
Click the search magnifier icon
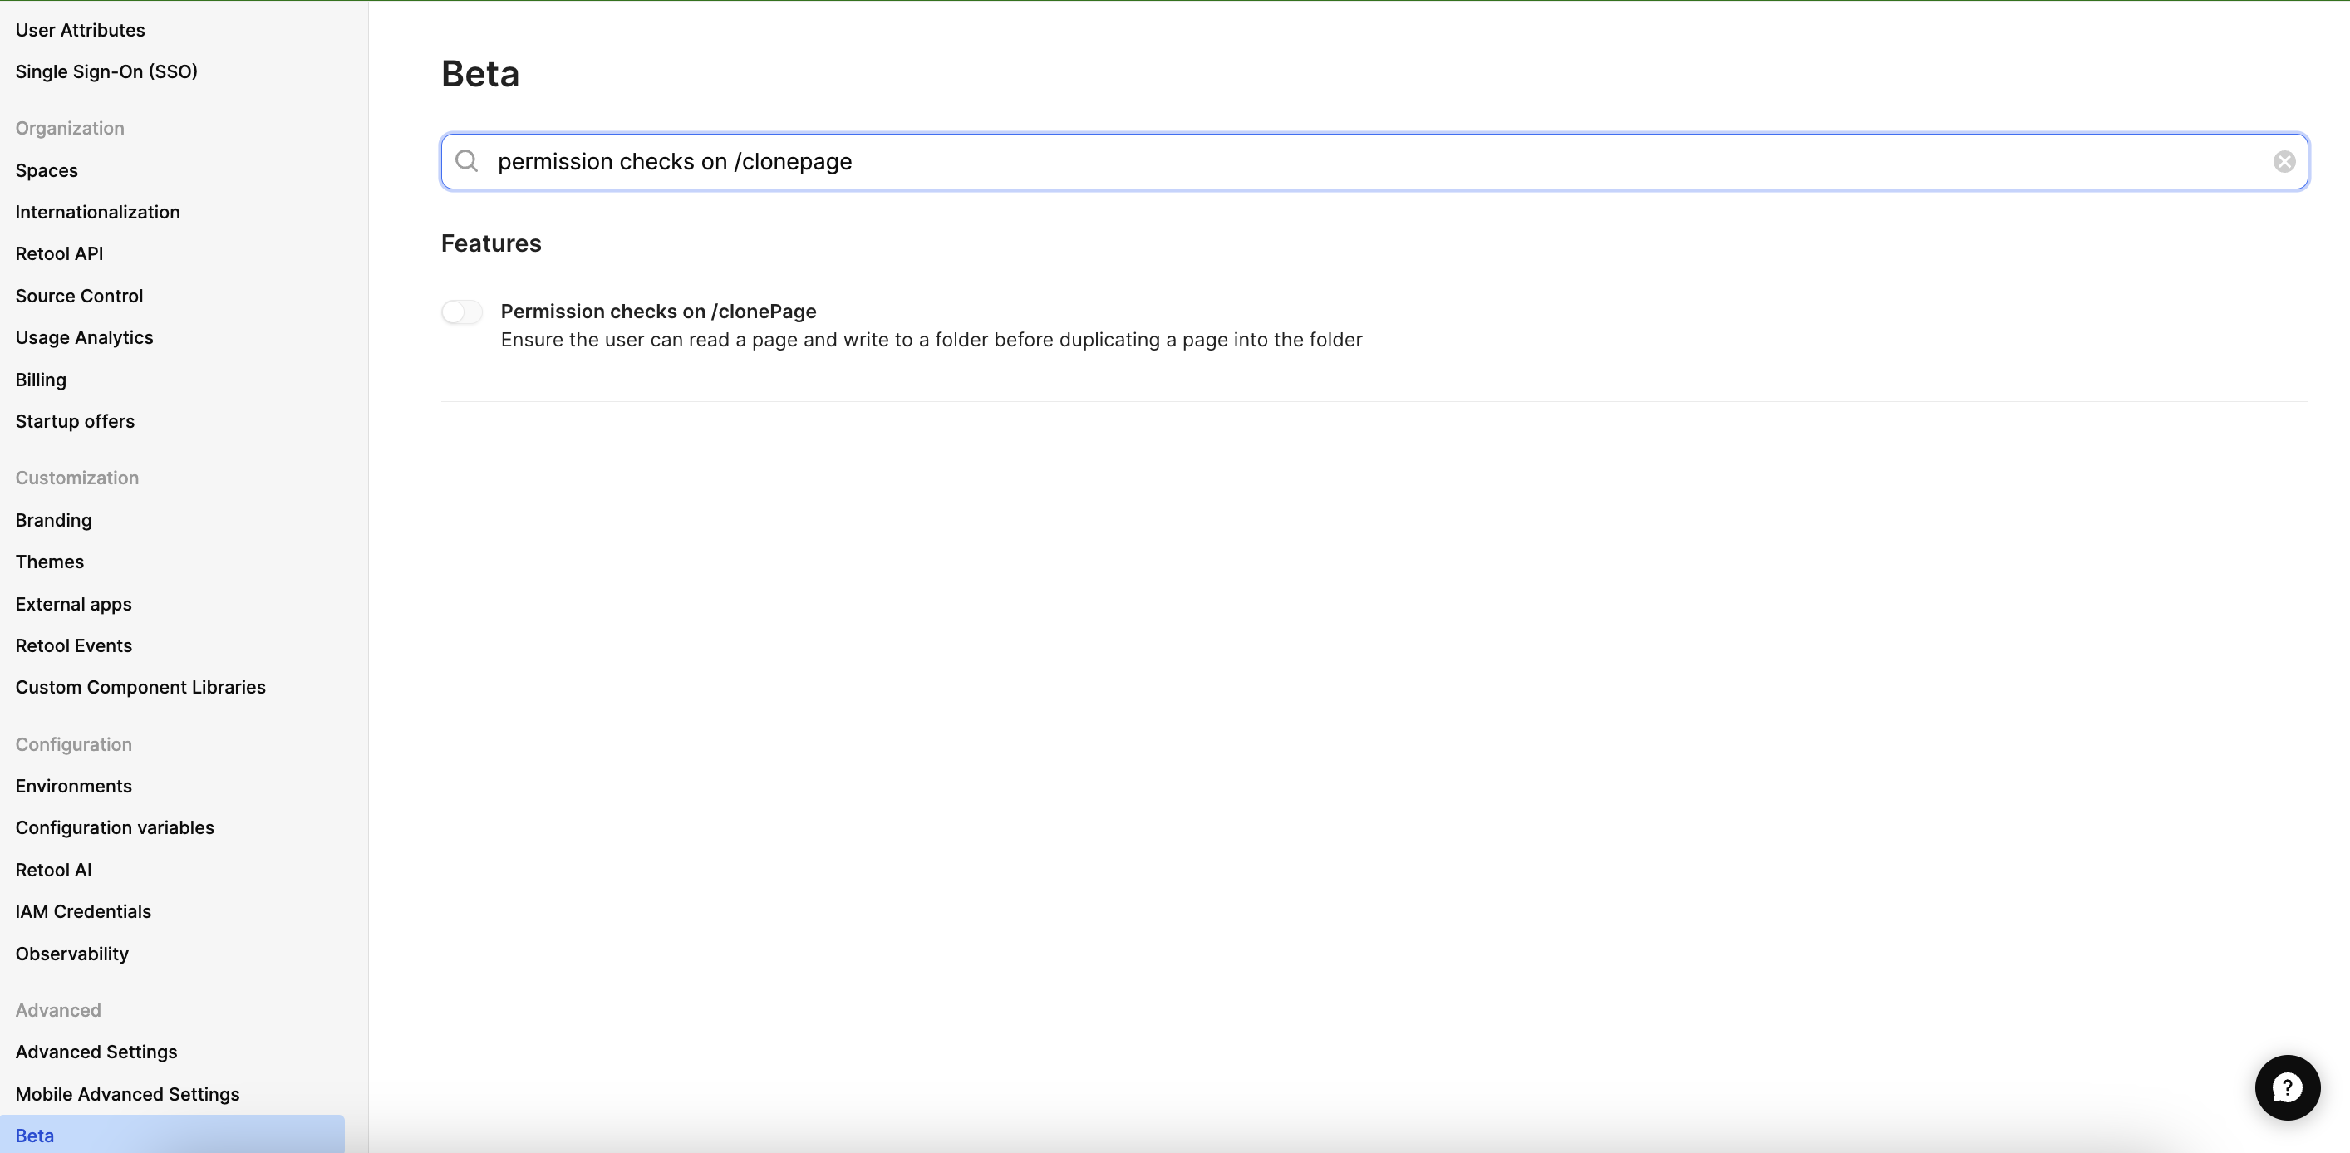[467, 161]
